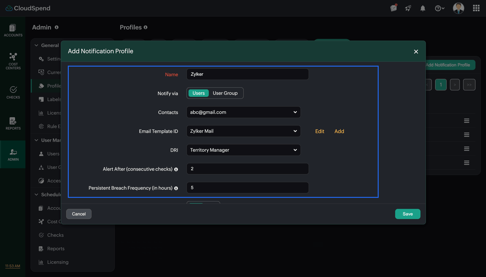Select Admin in the left sidebar
Viewport: 486px width, 277px height.
click(x=13, y=154)
